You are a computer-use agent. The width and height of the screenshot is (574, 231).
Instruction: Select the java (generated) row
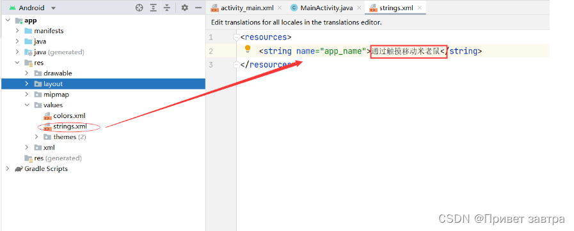[102, 52]
